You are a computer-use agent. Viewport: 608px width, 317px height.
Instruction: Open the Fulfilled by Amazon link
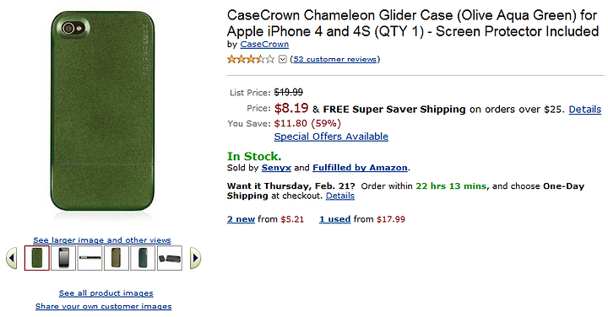click(360, 168)
